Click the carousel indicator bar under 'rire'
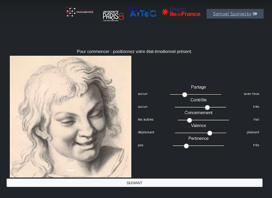The image size is (272, 198). coord(70,170)
